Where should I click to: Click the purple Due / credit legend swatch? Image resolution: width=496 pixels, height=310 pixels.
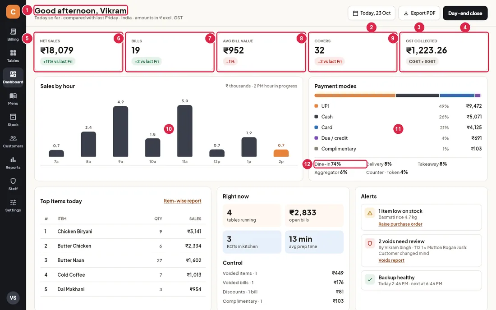pyautogui.click(x=316, y=138)
